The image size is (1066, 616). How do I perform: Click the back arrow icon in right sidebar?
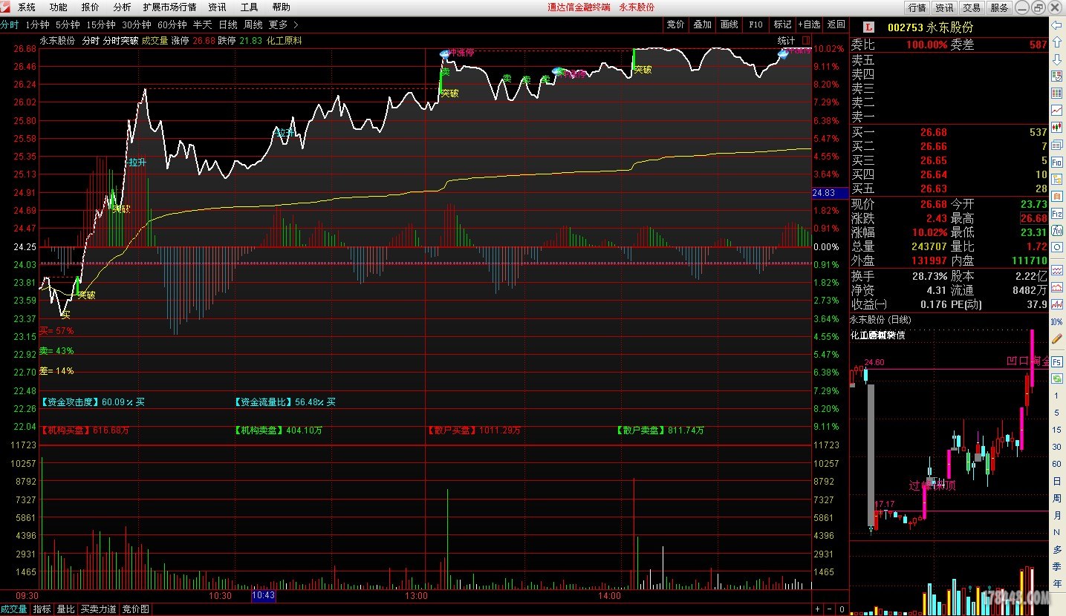(x=1056, y=25)
